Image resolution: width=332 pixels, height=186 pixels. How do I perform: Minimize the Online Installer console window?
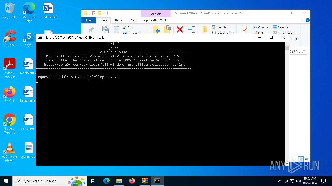pyautogui.click(x=260, y=38)
